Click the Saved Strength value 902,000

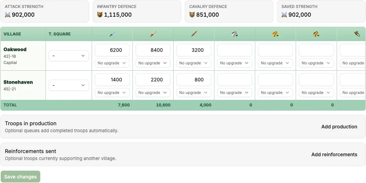(300, 15)
